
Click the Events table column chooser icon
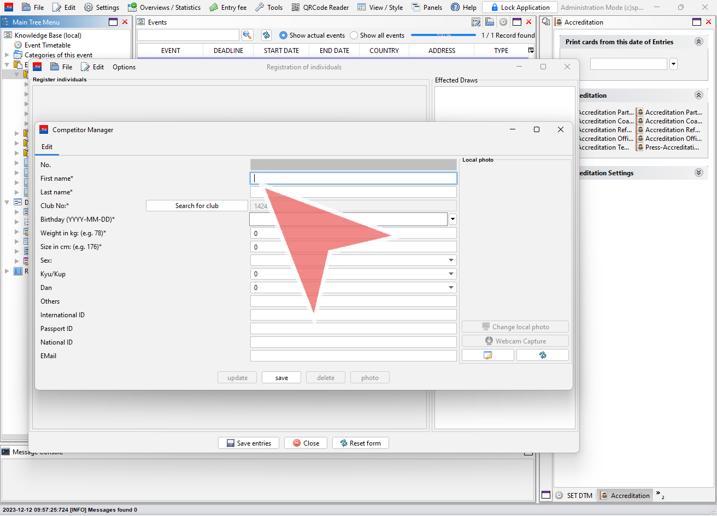(x=531, y=50)
